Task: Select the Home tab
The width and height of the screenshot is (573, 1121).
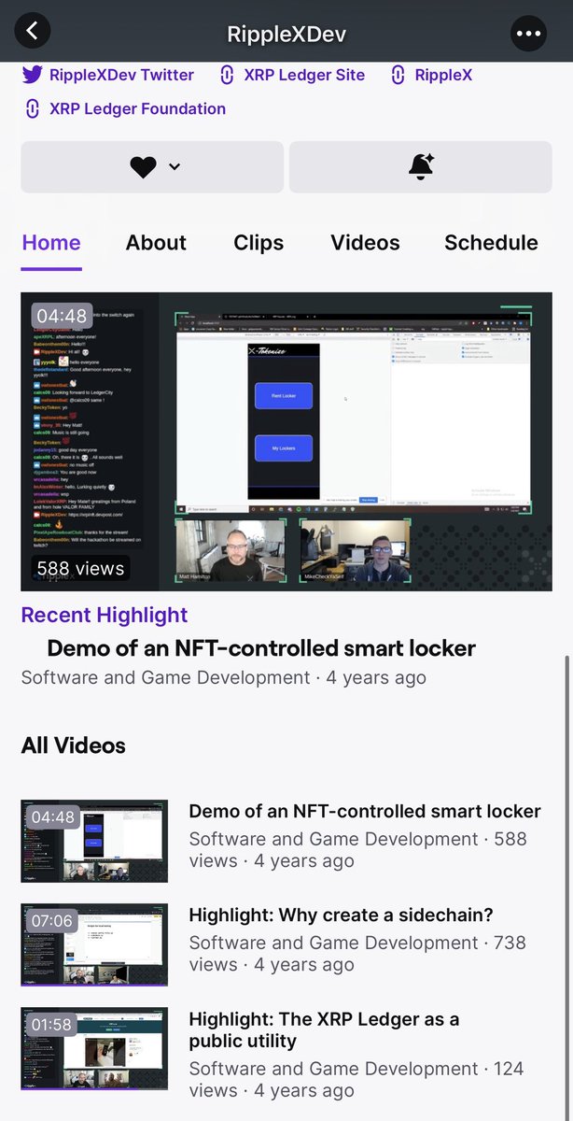Action: pos(51,243)
